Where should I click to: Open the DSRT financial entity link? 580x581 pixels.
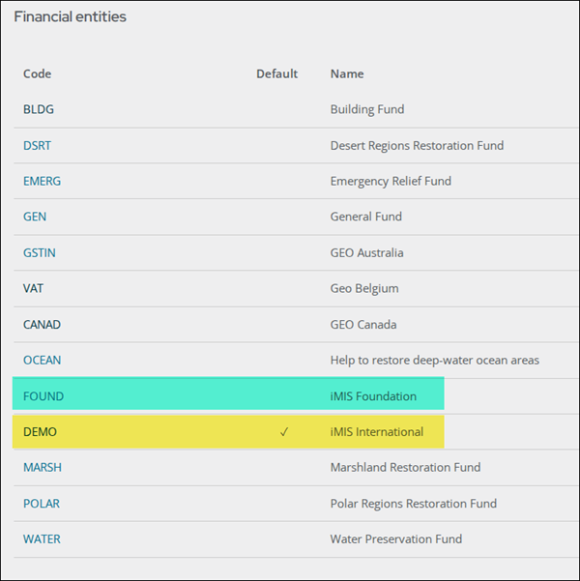coord(37,145)
